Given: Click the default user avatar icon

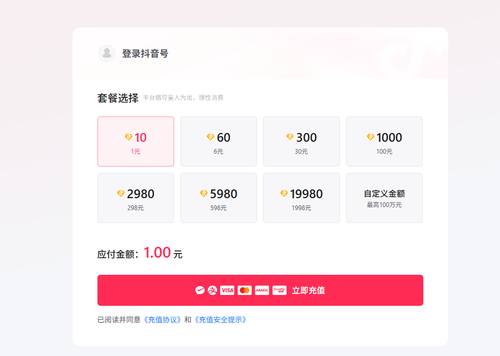Looking at the screenshot, I should 107,53.
